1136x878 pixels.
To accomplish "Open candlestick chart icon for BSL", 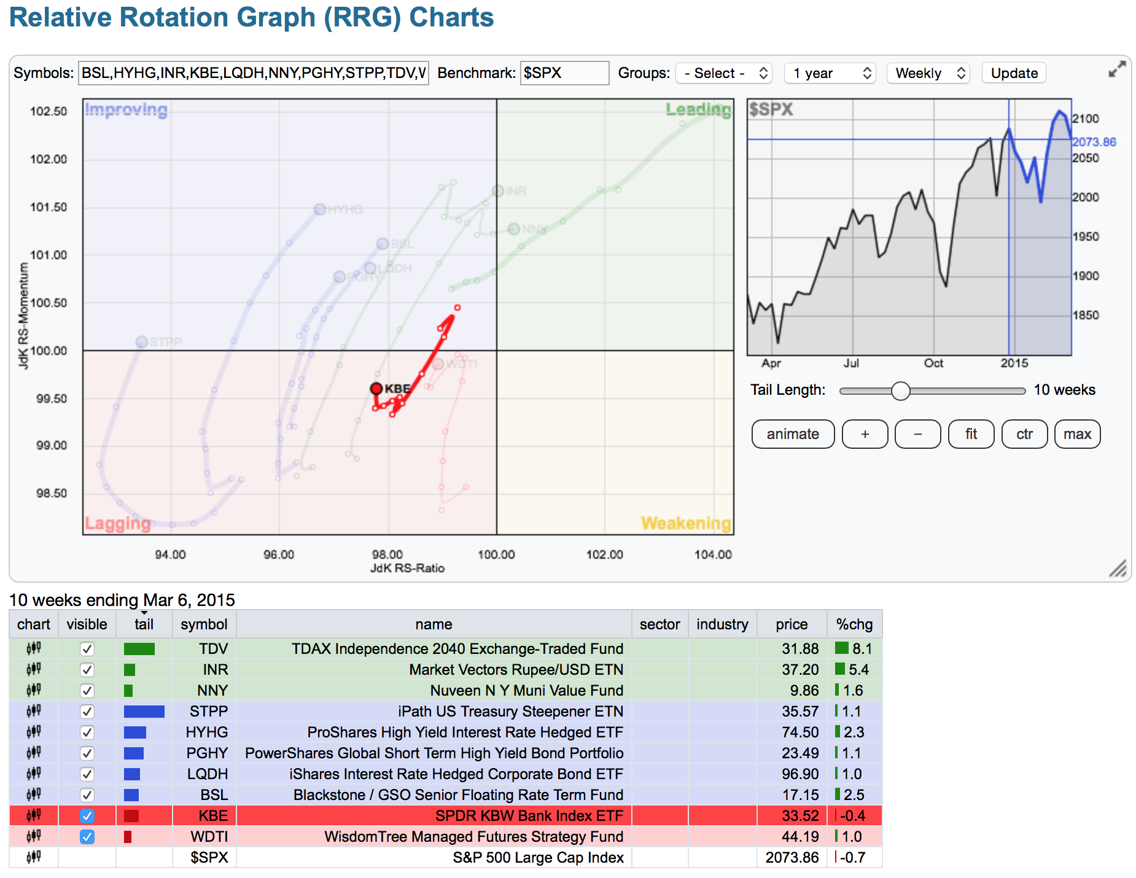I will tap(34, 794).
